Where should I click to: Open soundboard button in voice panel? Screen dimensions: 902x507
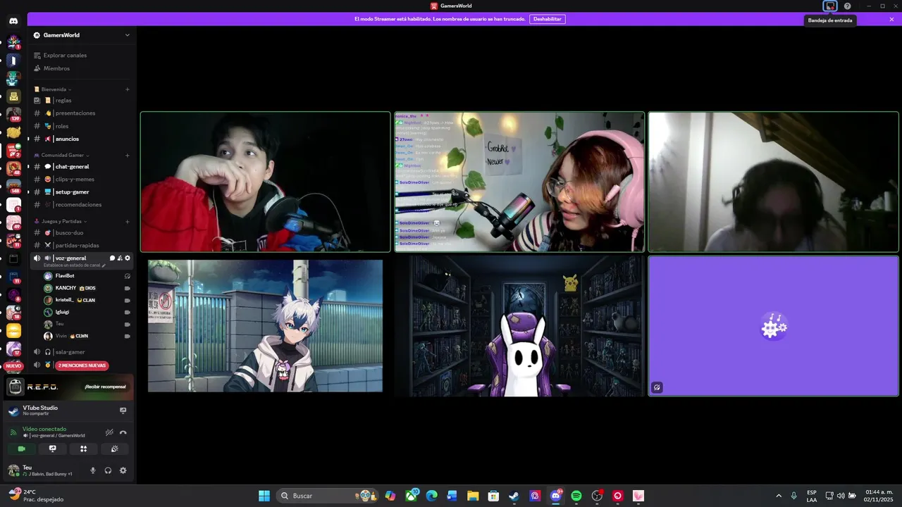(114, 449)
